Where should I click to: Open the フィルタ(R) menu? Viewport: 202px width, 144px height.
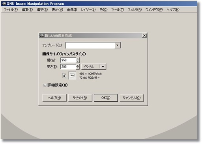135,9
